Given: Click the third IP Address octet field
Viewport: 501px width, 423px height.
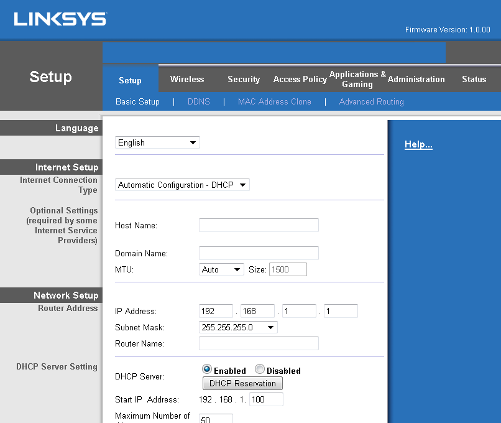Looking at the screenshot, I should (x=299, y=311).
